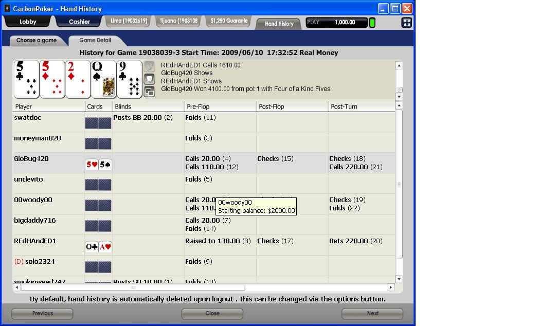This screenshot has height=326, width=539.
Task: Select the queen of spades community card
Action: point(104,79)
